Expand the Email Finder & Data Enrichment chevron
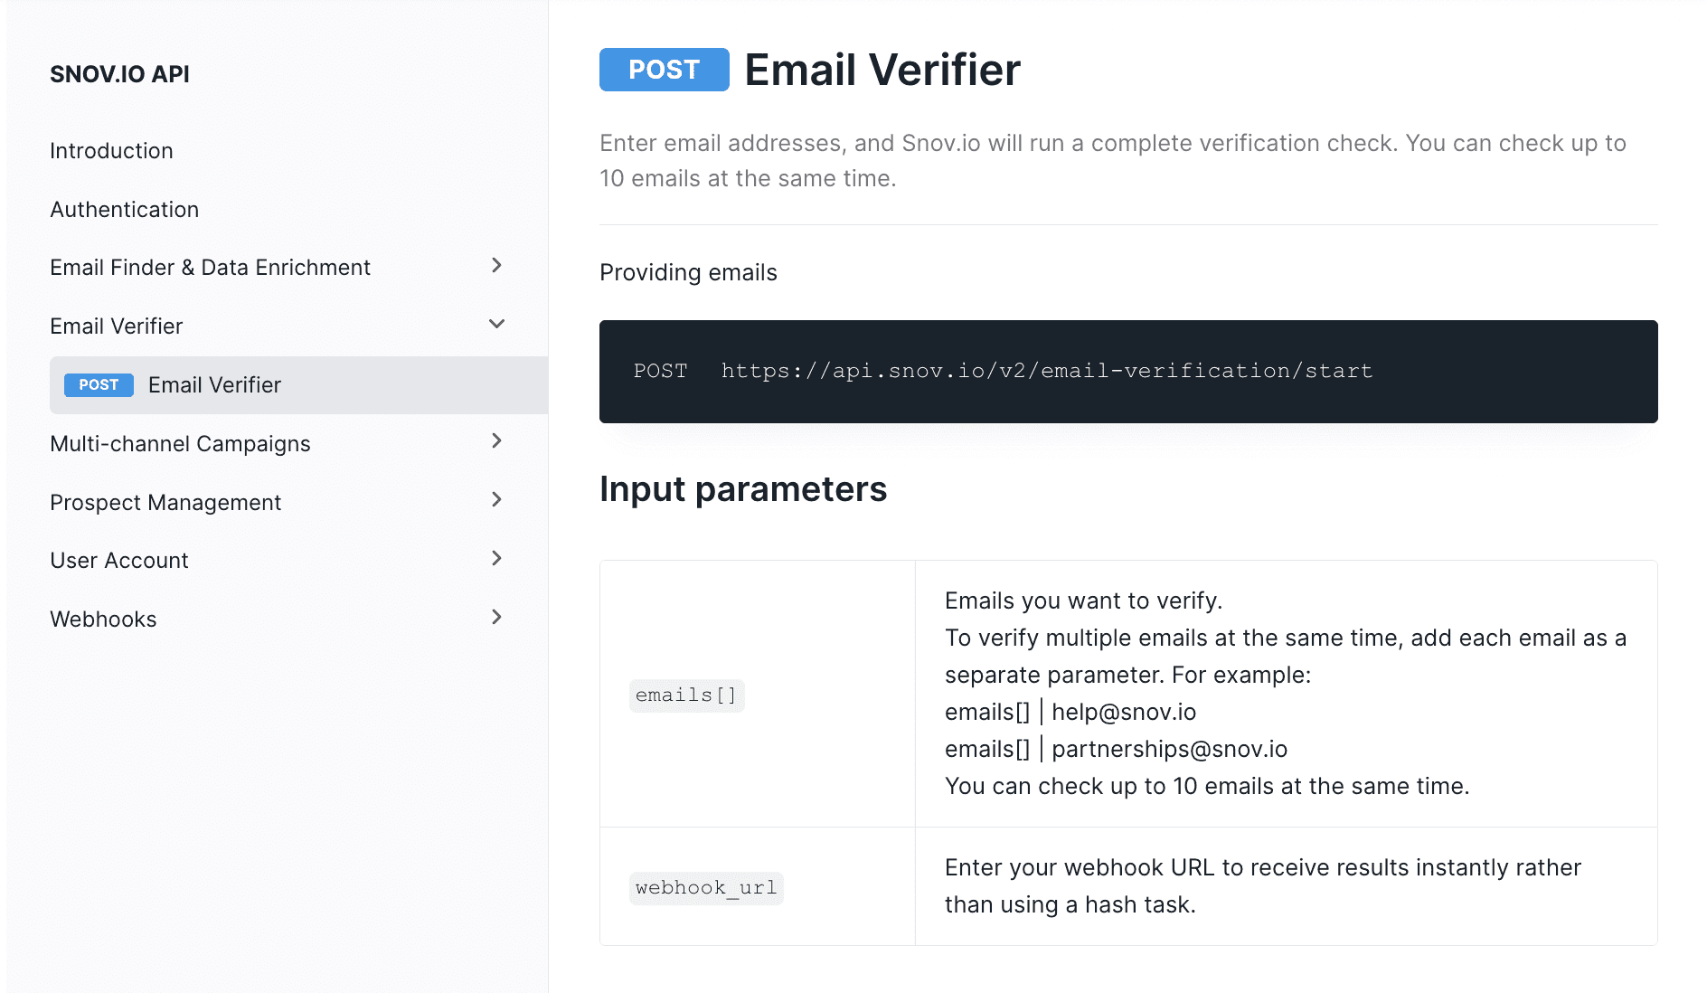Screen dimensions: 1707x993 [496, 266]
